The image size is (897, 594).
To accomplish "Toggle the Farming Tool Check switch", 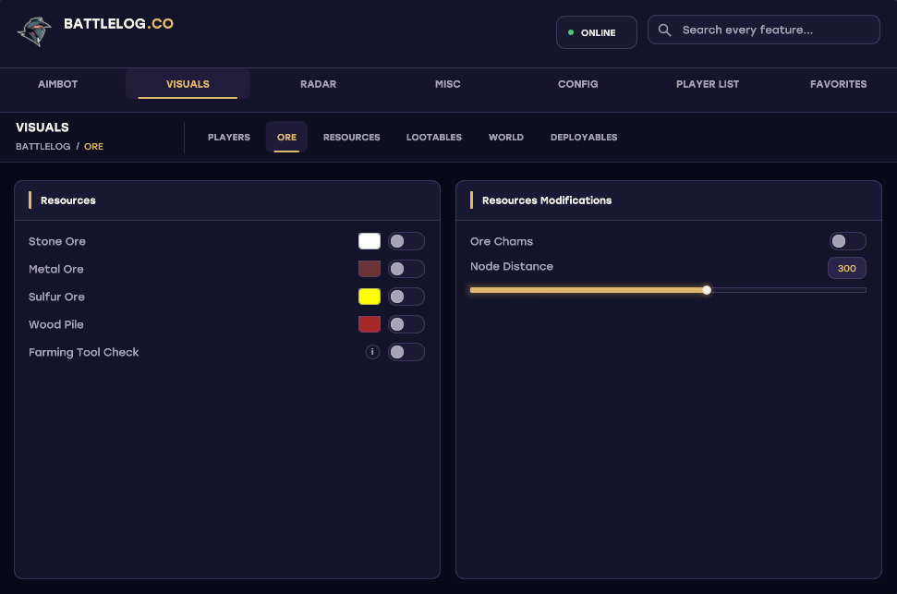I will click(406, 352).
